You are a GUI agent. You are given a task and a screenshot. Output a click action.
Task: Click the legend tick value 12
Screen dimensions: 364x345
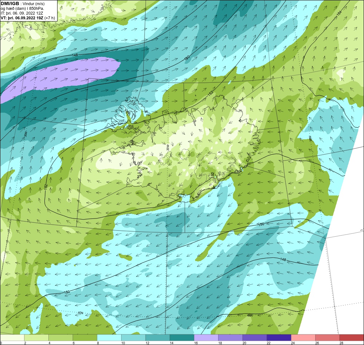(x=147, y=343)
